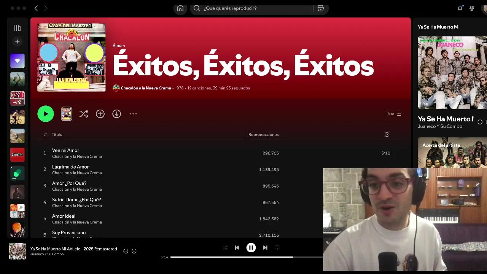The image size is (487, 274).
Task: Open more options for the album
Action: pyautogui.click(x=133, y=114)
